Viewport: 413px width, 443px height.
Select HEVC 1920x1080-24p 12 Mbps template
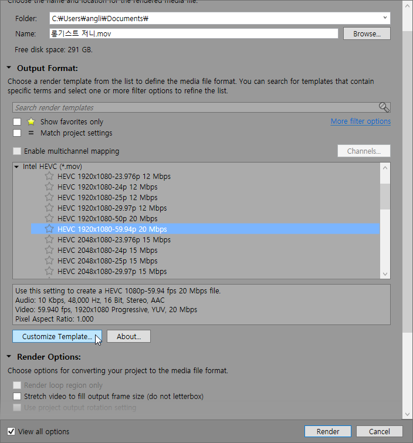pyautogui.click(x=107, y=187)
